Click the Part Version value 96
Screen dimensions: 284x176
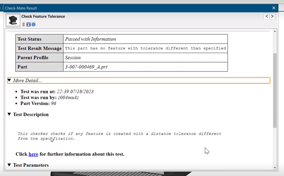54,103
